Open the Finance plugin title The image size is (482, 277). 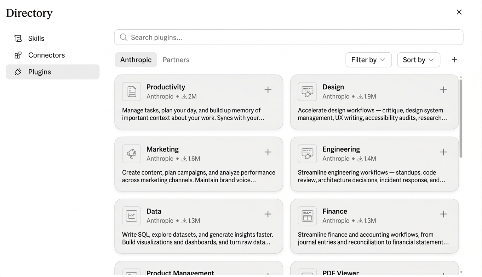tap(335, 211)
